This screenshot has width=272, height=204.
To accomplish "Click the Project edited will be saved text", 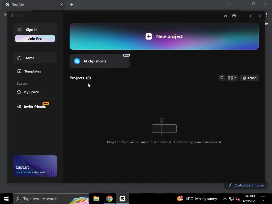I will pos(164,142).
